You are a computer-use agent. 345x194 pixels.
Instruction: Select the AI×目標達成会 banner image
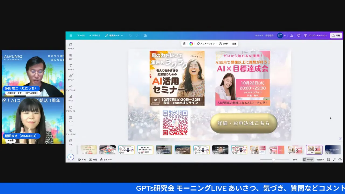coord(243,78)
